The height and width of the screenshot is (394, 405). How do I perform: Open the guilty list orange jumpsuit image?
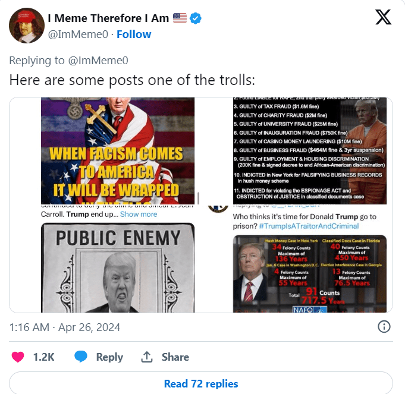click(x=310, y=151)
